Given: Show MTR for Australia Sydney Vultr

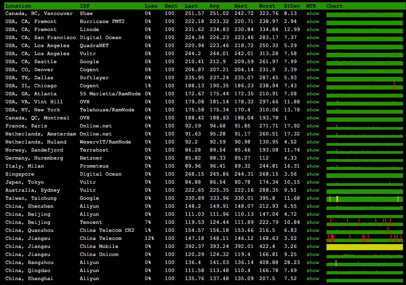Looking at the screenshot, I should [x=313, y=190].
